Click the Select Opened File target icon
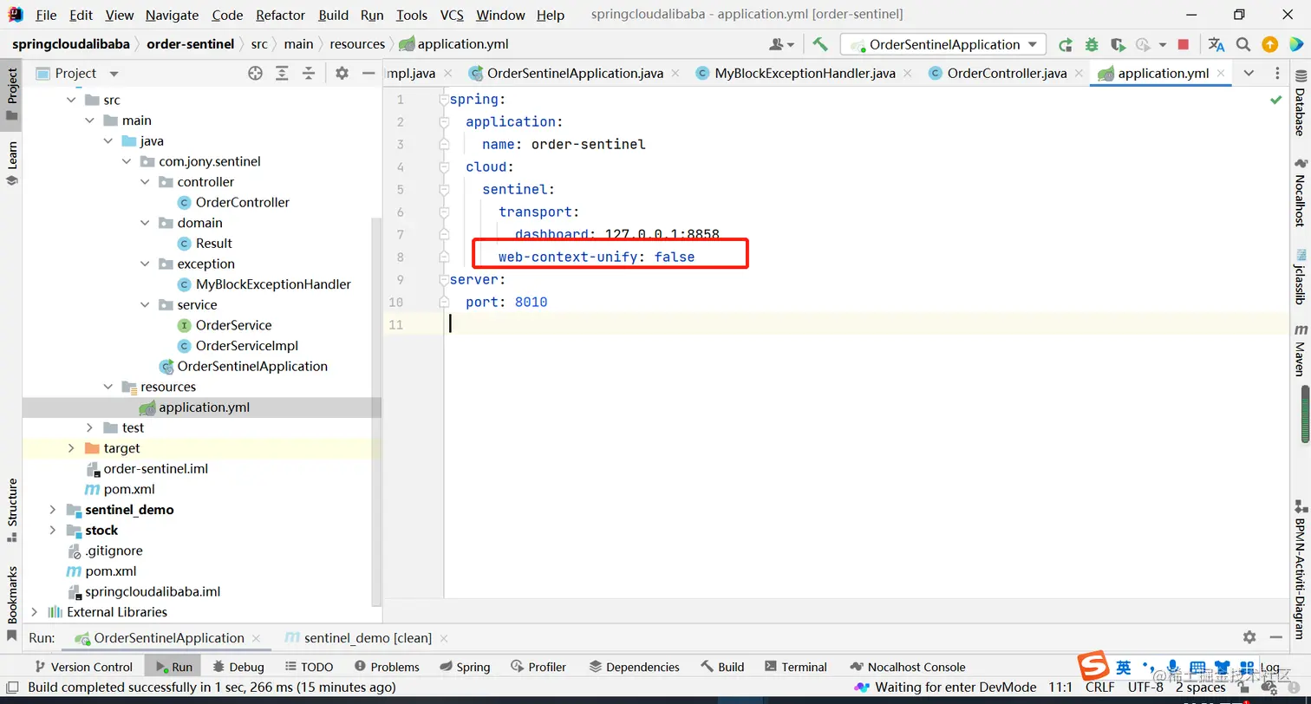The height and width of the screenshot is (704, 1311). pyautogui.click(x=255, y=74)
